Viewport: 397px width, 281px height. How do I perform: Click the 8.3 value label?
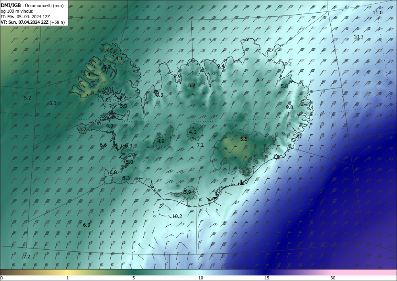[160, 95]
